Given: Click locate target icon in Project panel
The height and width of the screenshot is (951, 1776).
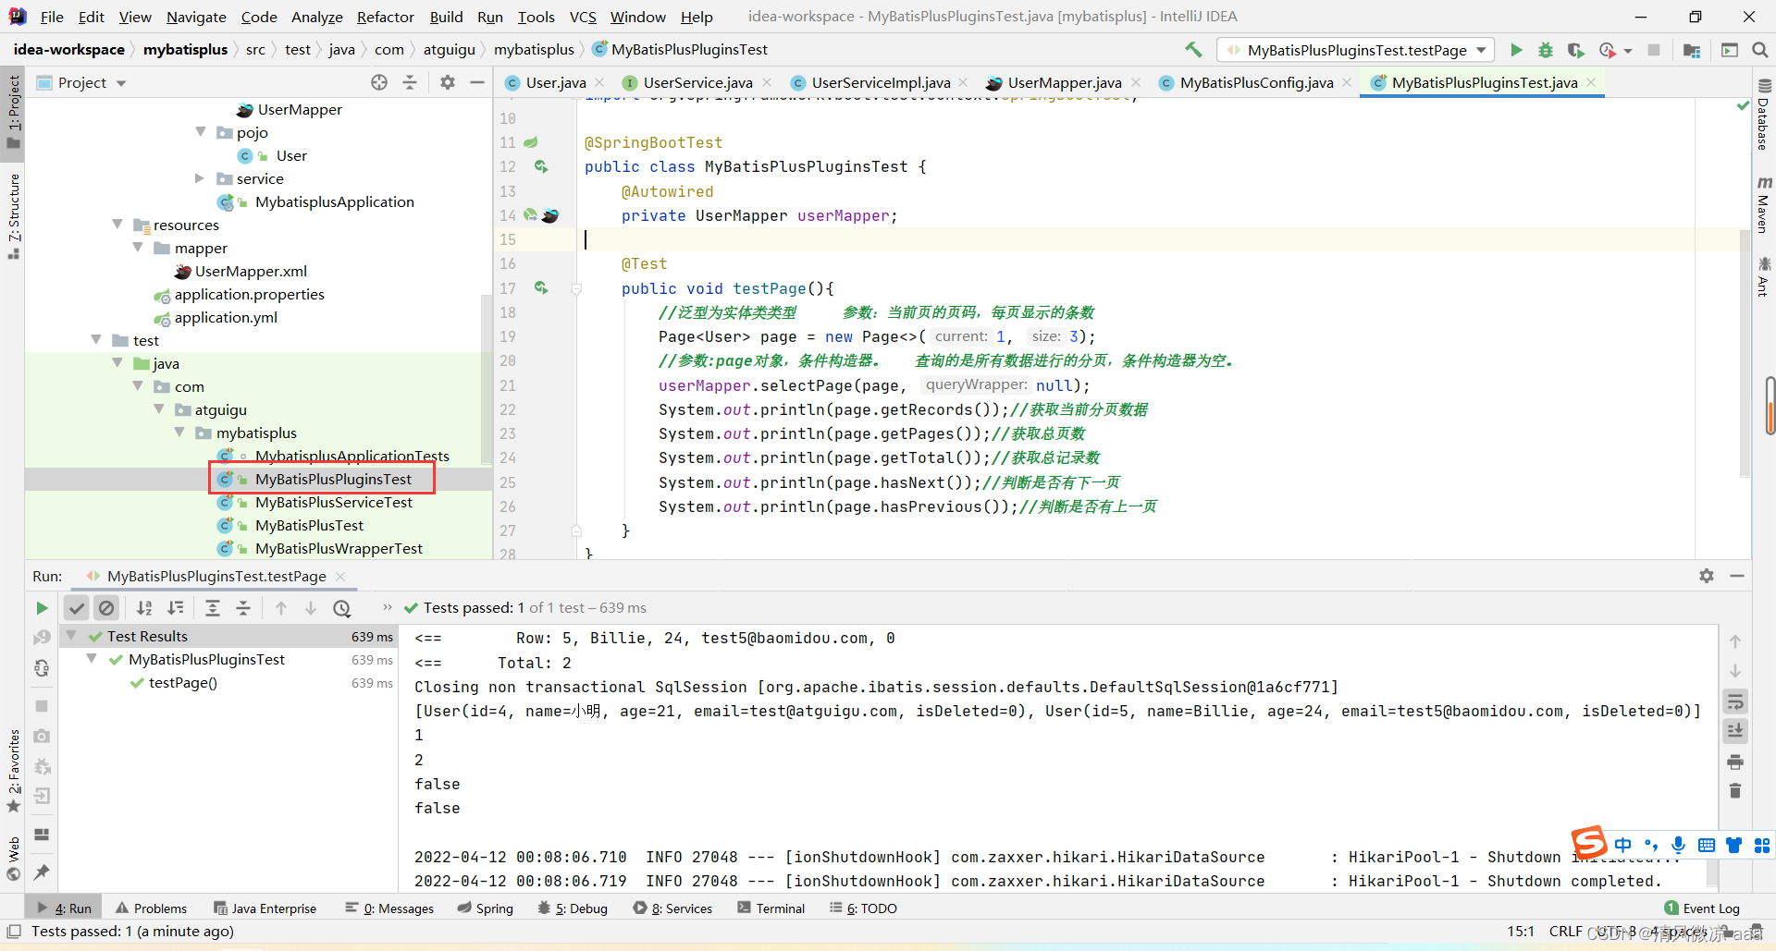Looking at the screenshot, I should pyautogui.click(x=379, y=83).
